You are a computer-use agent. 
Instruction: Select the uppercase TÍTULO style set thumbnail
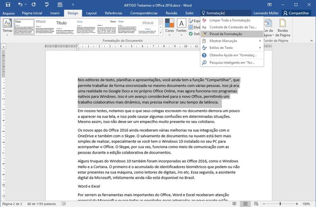click(x=45, y=27)
